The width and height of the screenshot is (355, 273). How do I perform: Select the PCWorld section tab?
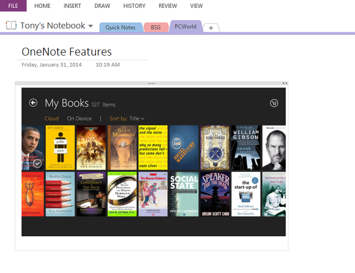coord(185,26)
